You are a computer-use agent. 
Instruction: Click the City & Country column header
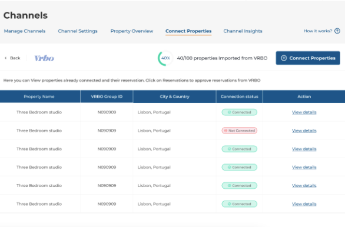[174, 96]
